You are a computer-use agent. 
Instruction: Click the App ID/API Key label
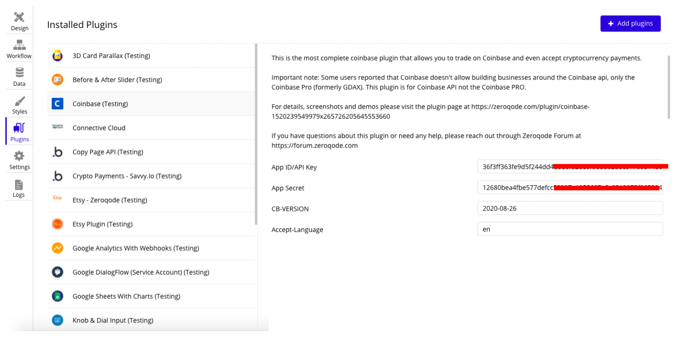click(x=294, y=167)
